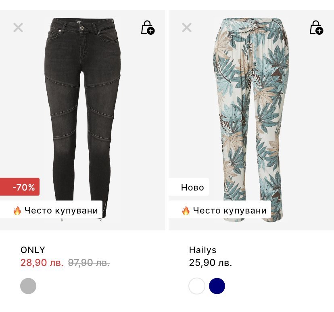Viewport: 334px width, 312px height.
Task: Click the fire icon on Hailys trousers
Action: [x=186, y=210]
